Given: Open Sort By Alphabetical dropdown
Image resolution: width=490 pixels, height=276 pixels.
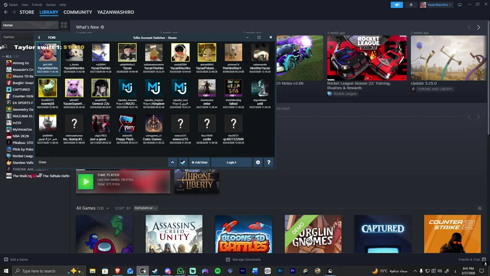Looking at the screenshot, I should (x=145, y=208).
